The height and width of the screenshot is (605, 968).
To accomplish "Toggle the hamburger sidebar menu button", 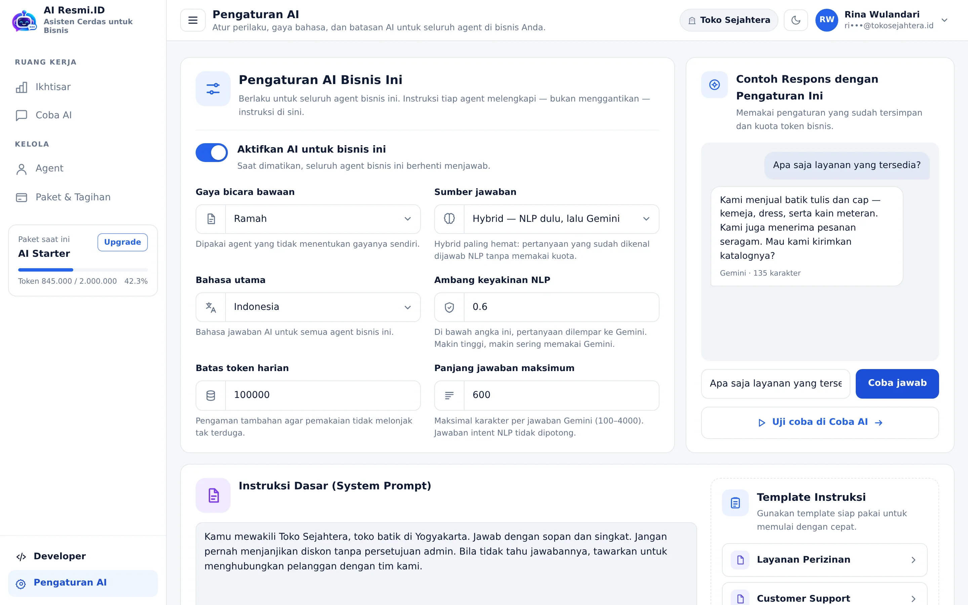I will click(193, 20).
